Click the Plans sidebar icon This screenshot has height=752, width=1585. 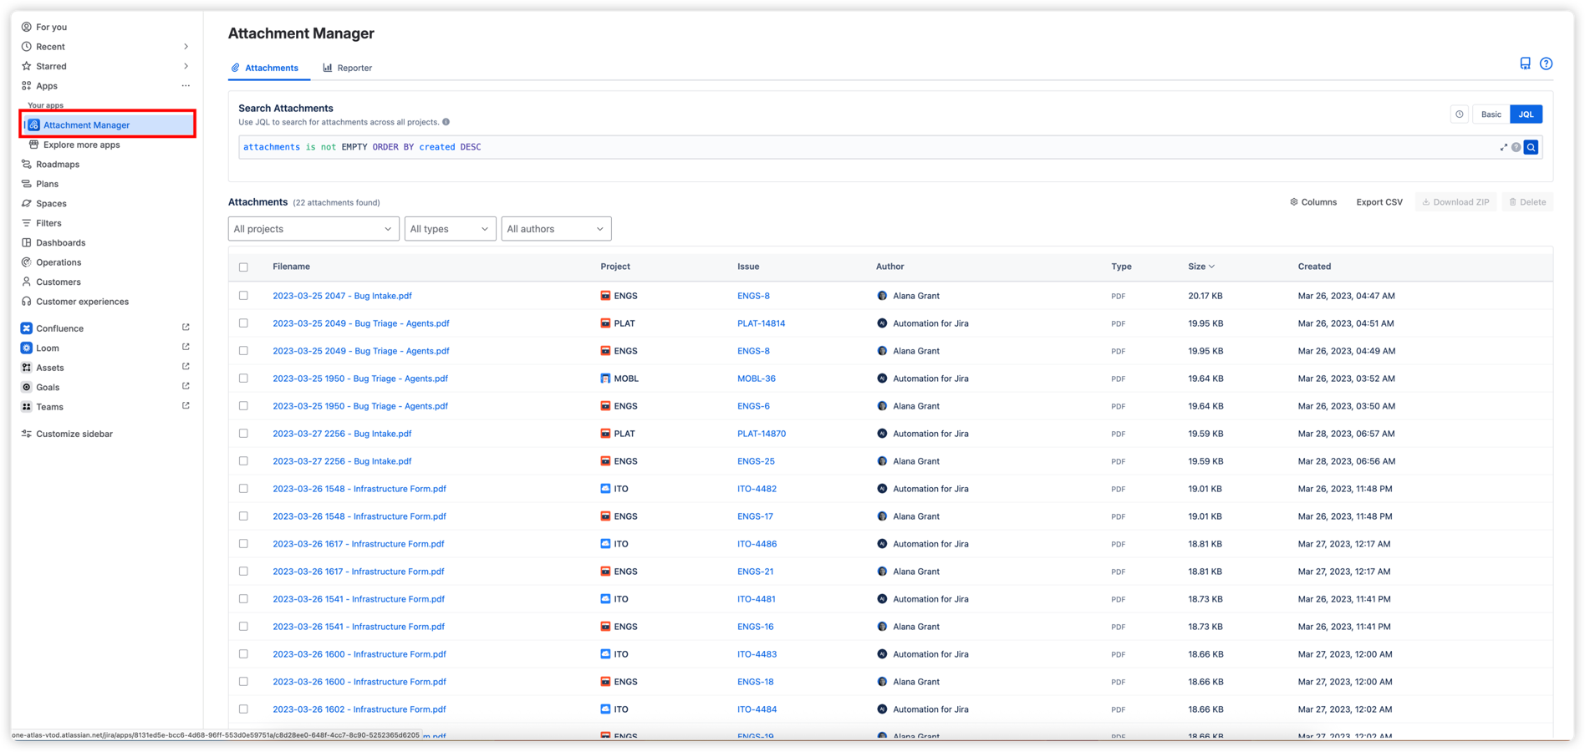point(27,184)
